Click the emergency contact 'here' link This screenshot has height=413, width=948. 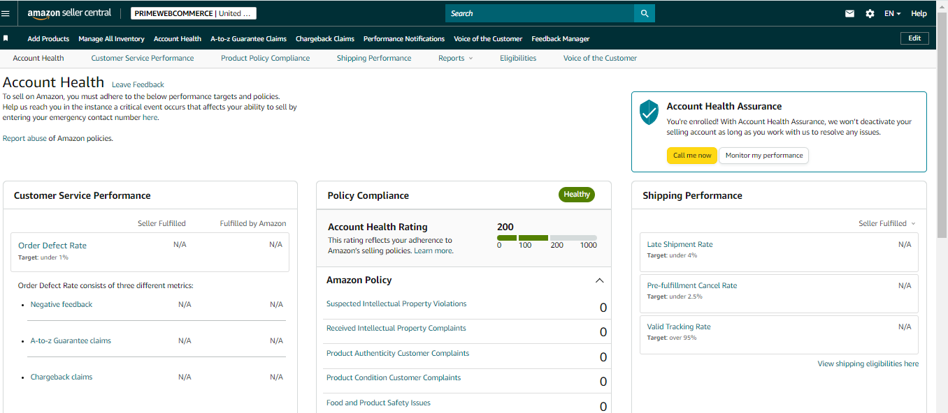(150, 117)
